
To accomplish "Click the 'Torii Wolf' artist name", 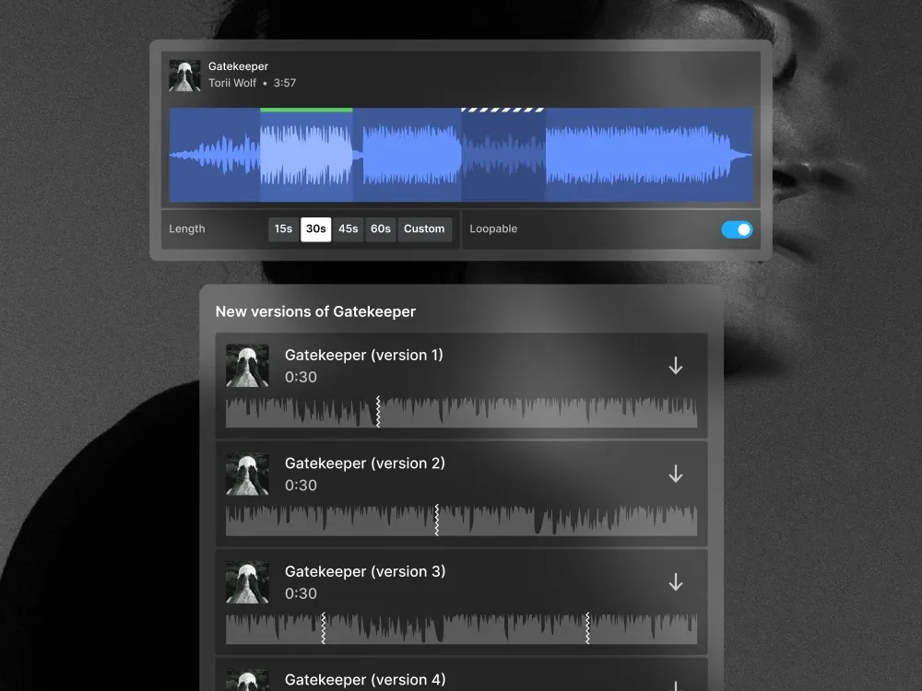I will [232, 83].
